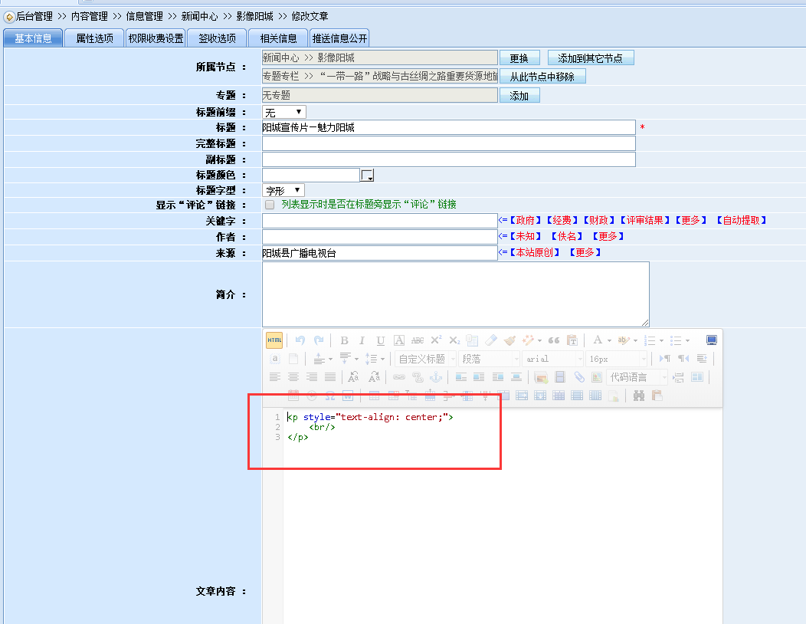The image size is (806, 624).
Task: Click the Bold formatting icon
Action: (344, 340)
